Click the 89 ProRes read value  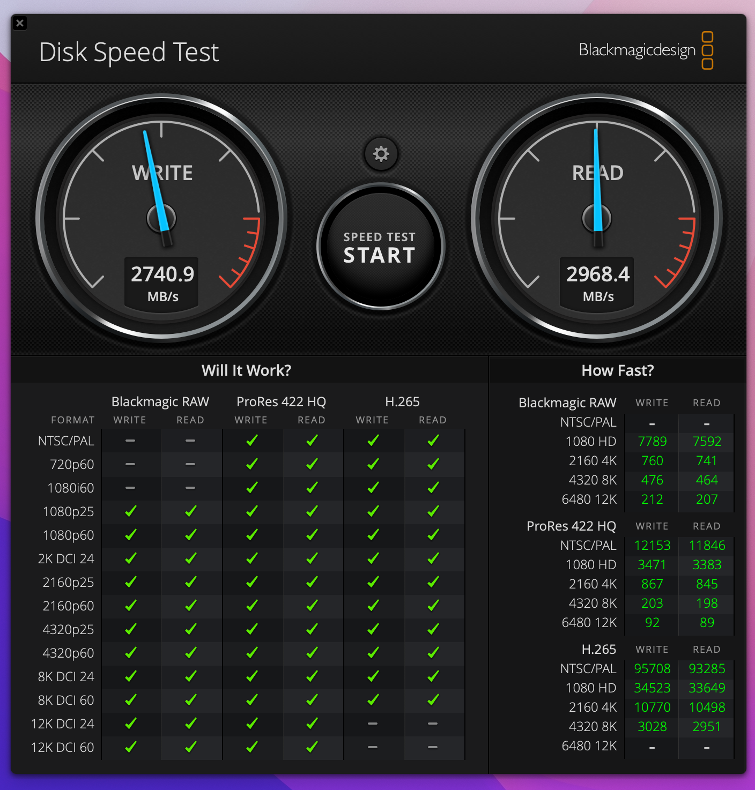coord(707,623)
